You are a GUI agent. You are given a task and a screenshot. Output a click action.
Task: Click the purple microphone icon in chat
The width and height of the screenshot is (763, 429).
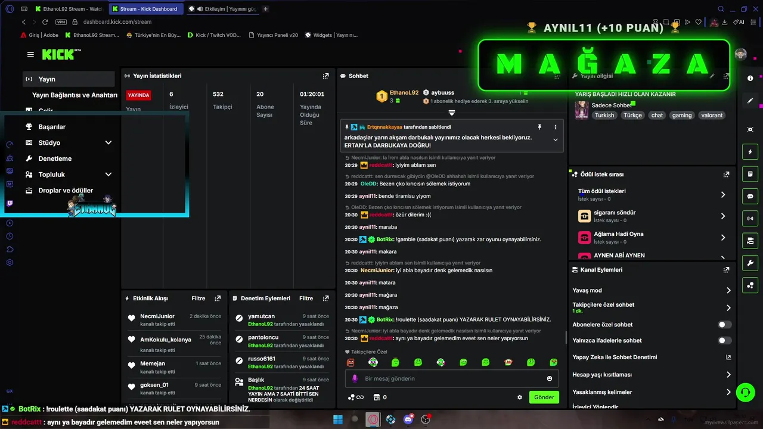tap(355, 378)
